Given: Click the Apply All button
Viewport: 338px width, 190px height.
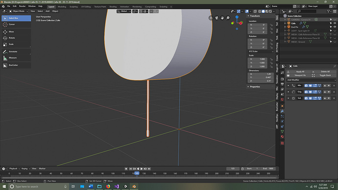Looking at the screenshot, I should coord(298,71).
